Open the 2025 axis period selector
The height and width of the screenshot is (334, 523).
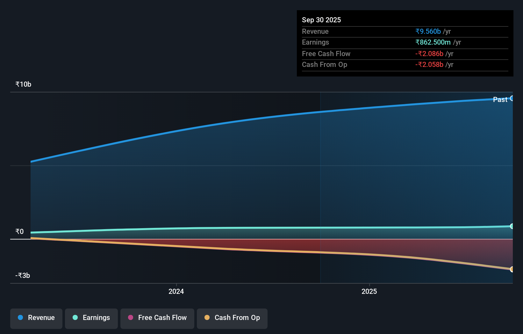point(369,291)
